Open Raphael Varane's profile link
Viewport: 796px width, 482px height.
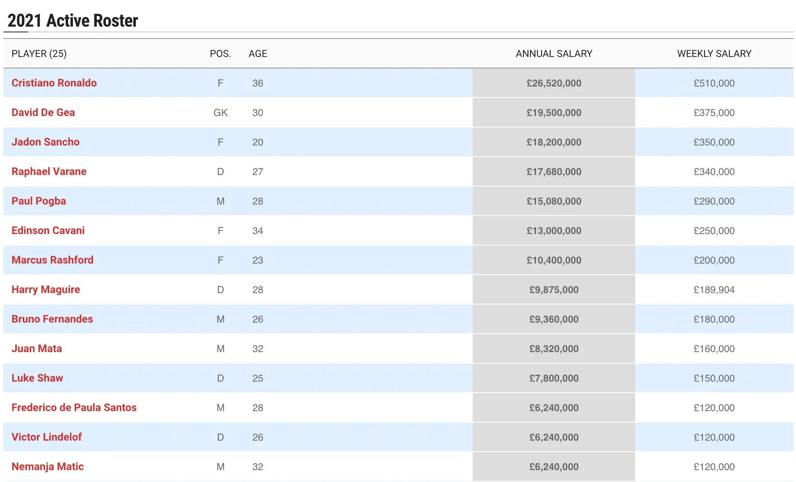[49, 171]
